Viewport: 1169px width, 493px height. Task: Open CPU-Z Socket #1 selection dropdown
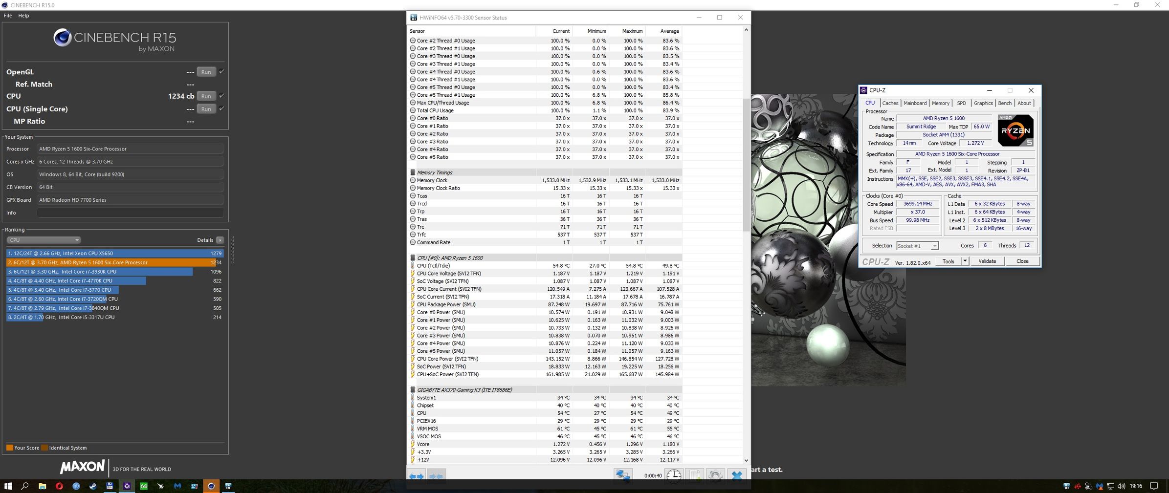[917, 246]
